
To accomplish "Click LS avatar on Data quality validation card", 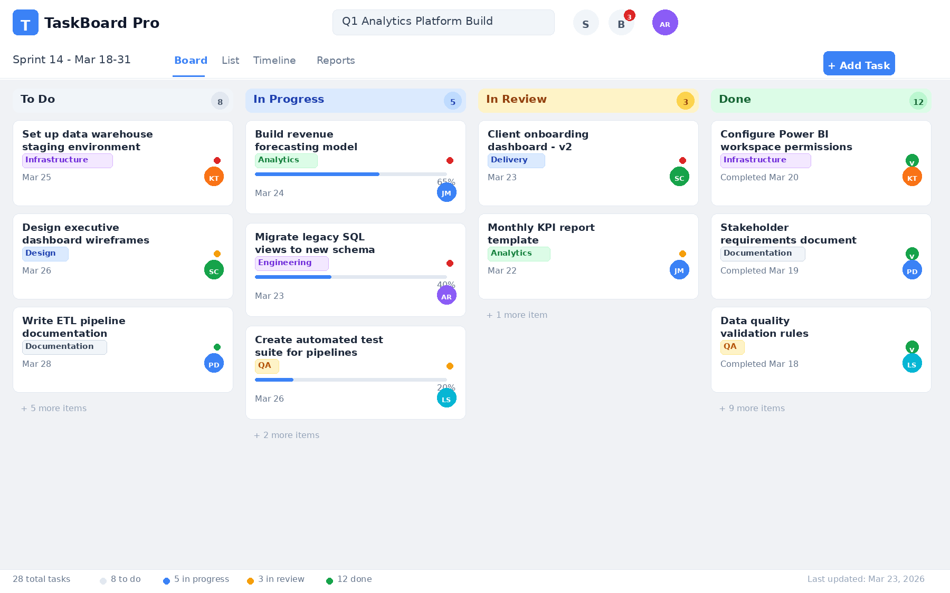I will pos(912,363).
